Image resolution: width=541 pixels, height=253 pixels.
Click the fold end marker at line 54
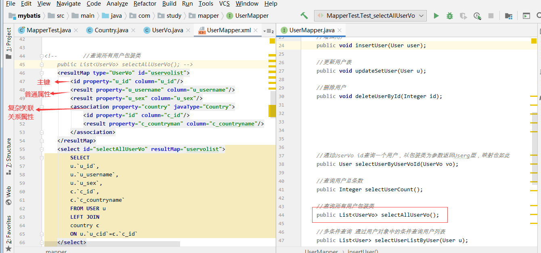click(x=42, y=141)
